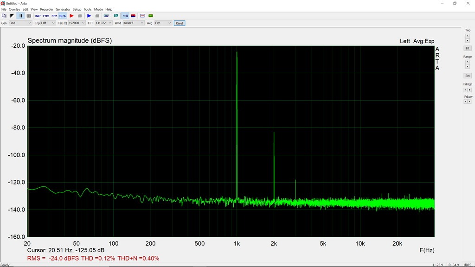Image resolution: width=475 pixels, height=267 pixels.
Task: Increase graph Range with up arrow
Action: coord(468,63)
